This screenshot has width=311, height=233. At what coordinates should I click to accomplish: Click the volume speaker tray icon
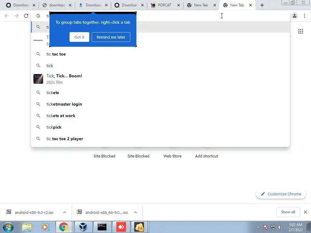click(x=280, y=227)
